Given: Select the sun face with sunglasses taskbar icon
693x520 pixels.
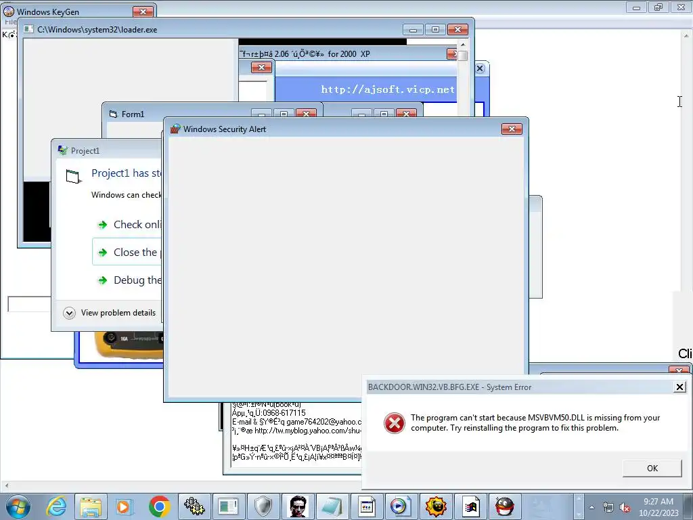Looking at the screenshot, I should click(x=436, y=506).
